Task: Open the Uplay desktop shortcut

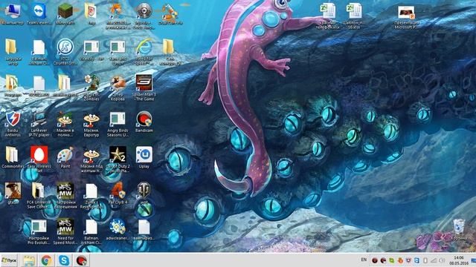Action: [144, 158]
